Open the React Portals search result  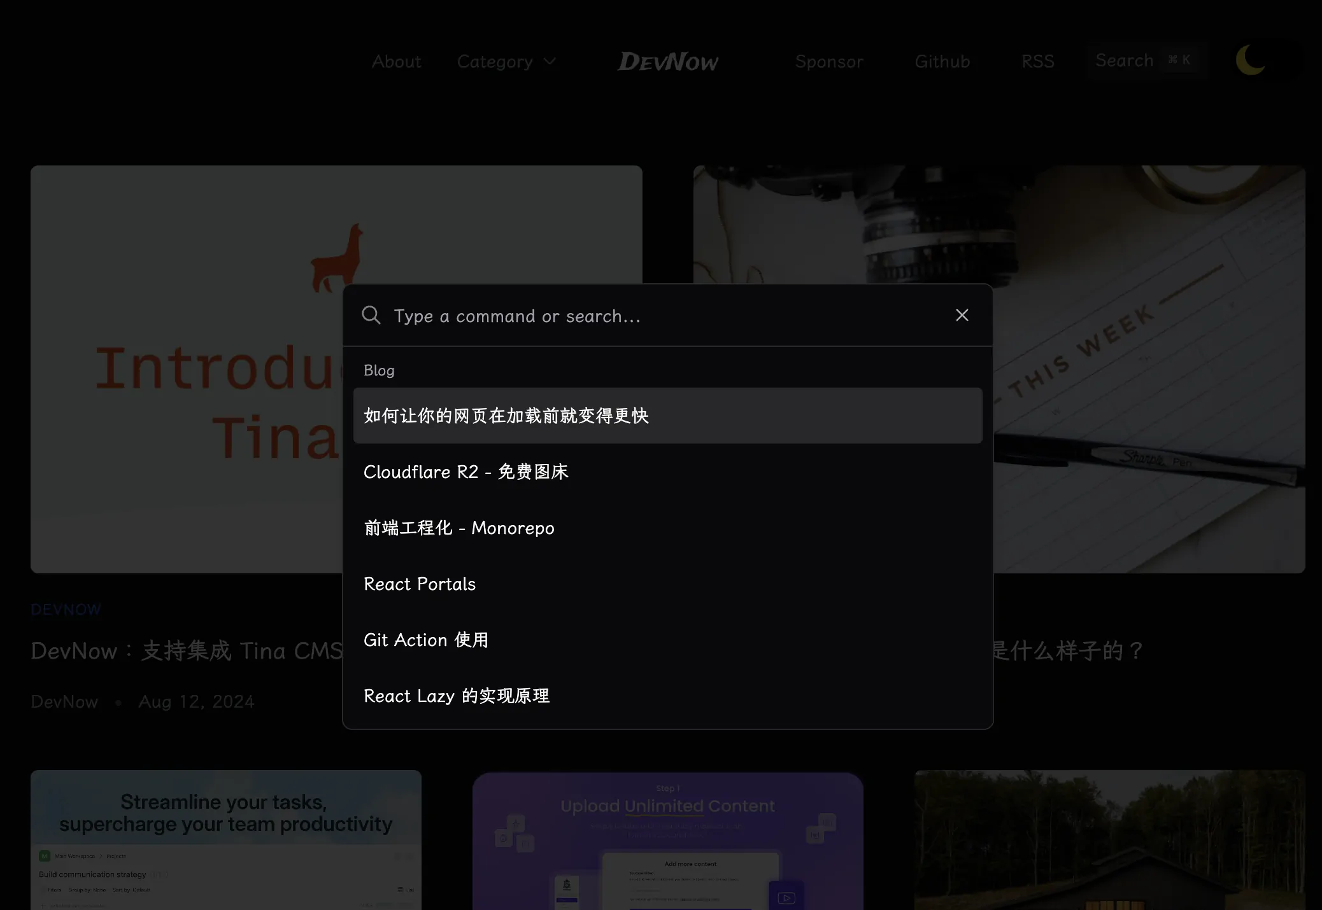point(419,584)
